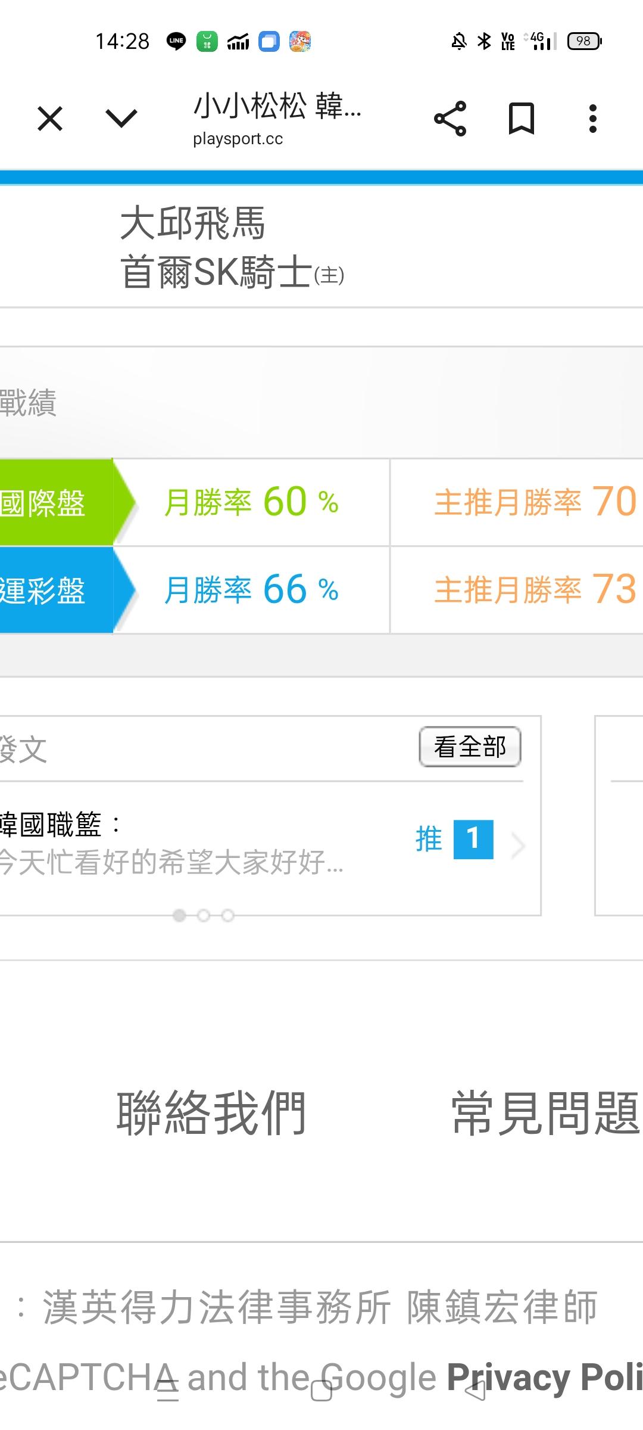Screen dimensions: 643x1430
Task: Open the 聯絡我們 link
Action: (212, 1113)
